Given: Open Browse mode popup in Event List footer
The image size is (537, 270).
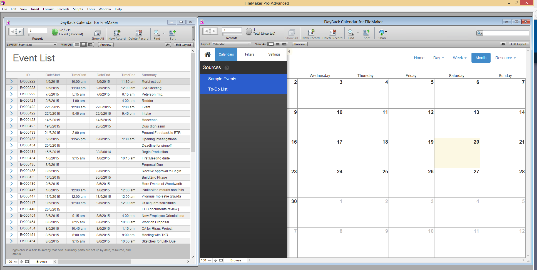Looking at the screenshot, I should click(x=42, y=262).
